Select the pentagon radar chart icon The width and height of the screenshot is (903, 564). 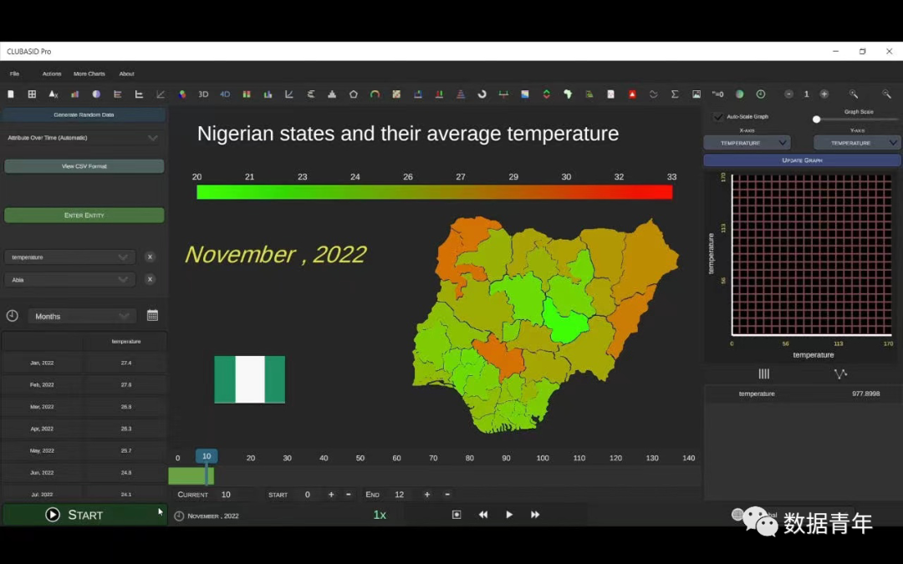pos(353,94)
